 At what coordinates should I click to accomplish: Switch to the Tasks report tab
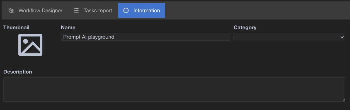coord(93,11)
